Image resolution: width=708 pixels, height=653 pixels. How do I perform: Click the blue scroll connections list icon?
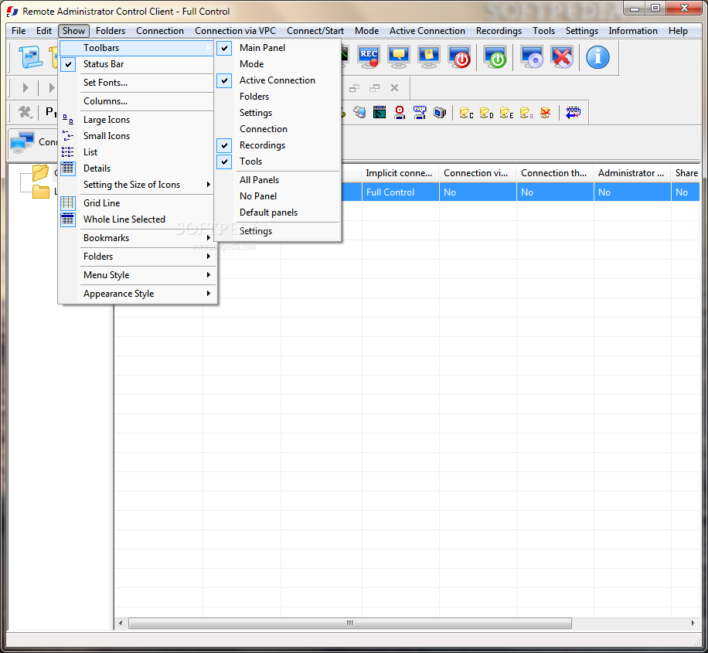click(x=30, y=57)
